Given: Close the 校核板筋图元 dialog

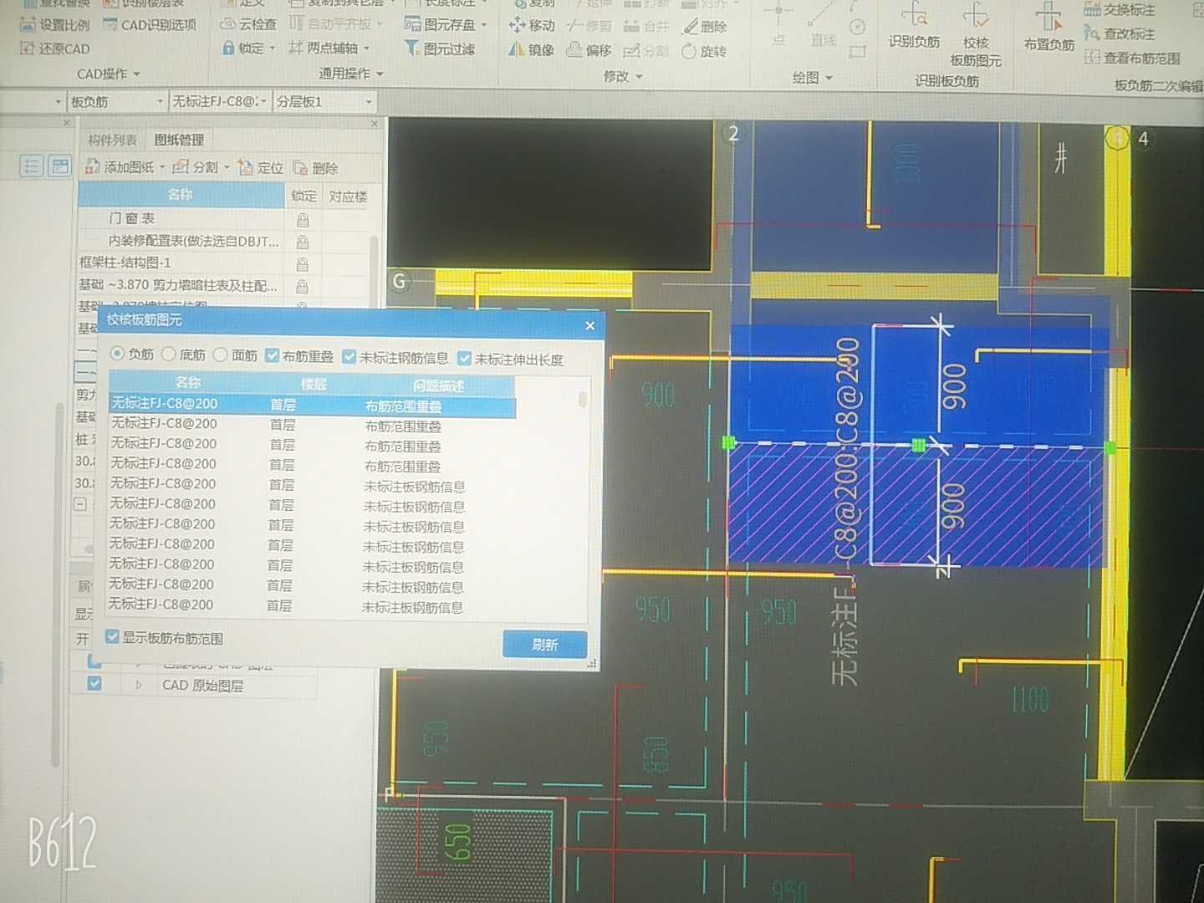Looking at the screenshot, I should coord(590,325).
